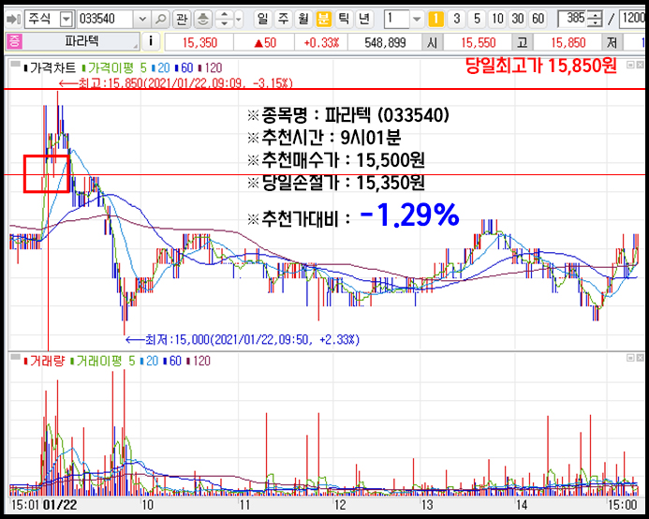Select the 3-minute interval button
The height and width of the screenshot is (519, 649).
click(x=456, y=19)
